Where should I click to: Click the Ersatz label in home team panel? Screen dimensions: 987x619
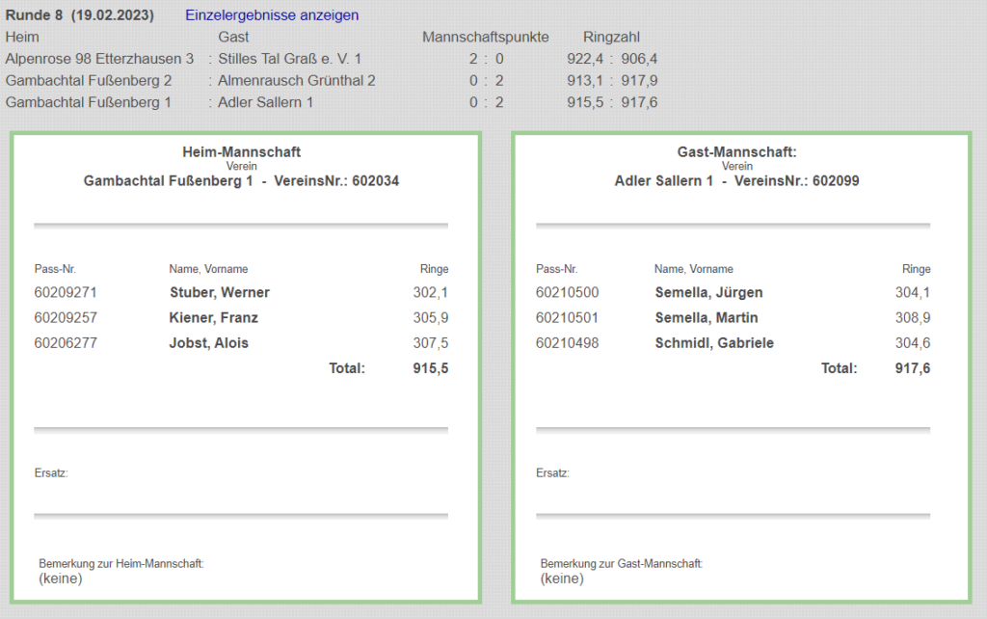click(51, 472)
